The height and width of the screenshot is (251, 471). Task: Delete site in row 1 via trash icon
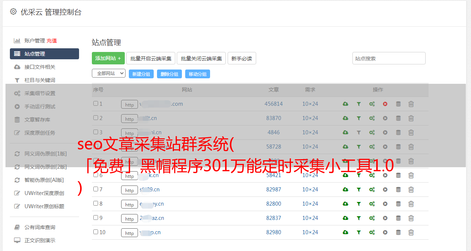411,104
